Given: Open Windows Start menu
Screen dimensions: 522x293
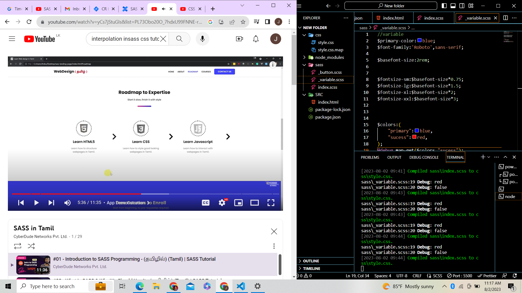Looking at the screenshot, I should click(x=8, y=286).
